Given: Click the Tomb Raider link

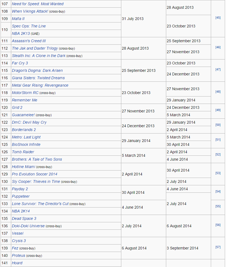Looking at the screenshot, I should pyautogui.click(x=23, y=152).
